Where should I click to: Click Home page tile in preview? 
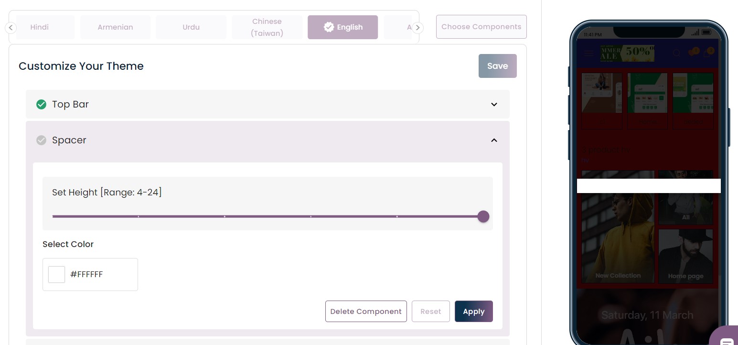coord(685,256)
